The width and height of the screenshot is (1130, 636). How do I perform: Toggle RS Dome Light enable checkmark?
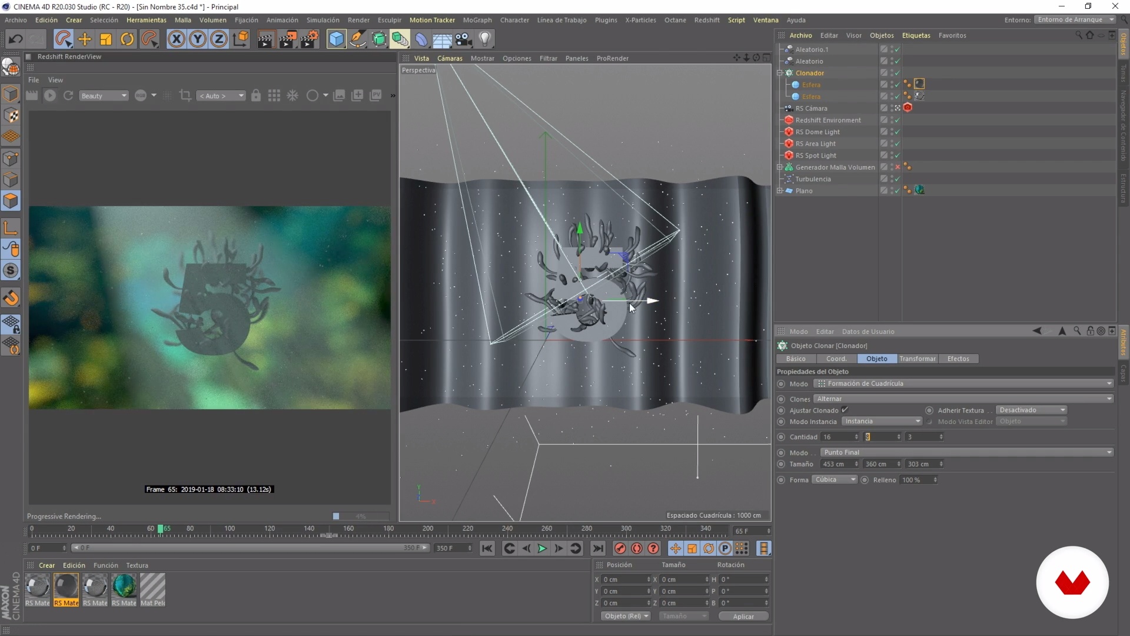[x=897, y=132]
